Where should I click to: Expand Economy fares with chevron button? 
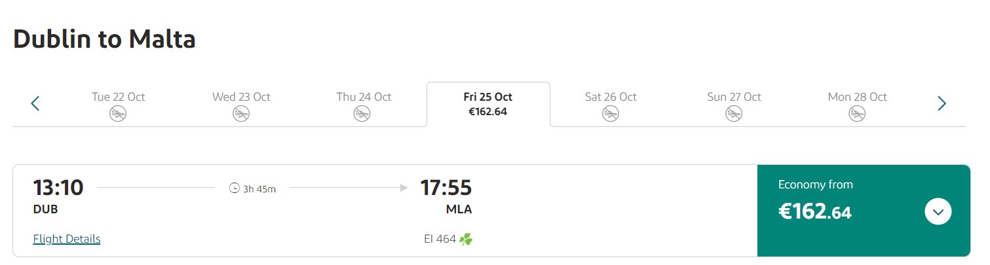pyautogui.click(x=938, y=211)
